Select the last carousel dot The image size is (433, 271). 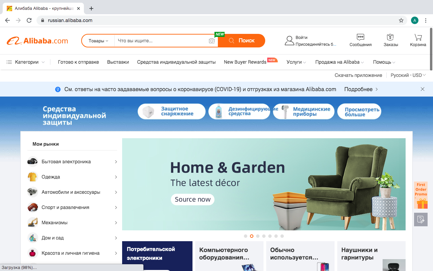(282, 236)
